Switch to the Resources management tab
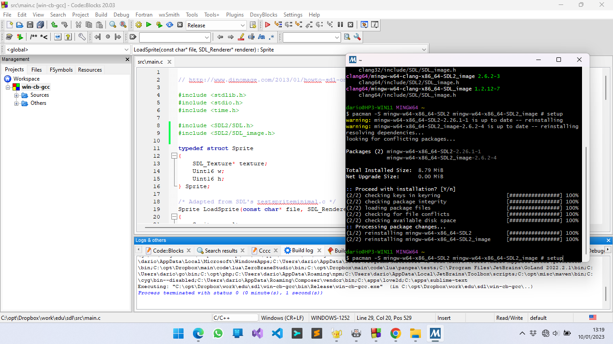Screen dimensions: 613x344 point(90,70)
